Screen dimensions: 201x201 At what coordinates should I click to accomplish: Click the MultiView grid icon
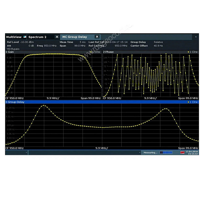[x=25, y=37]
